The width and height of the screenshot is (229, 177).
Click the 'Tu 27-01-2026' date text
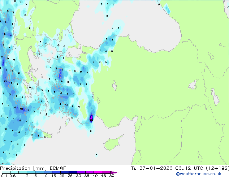point(152,168)
